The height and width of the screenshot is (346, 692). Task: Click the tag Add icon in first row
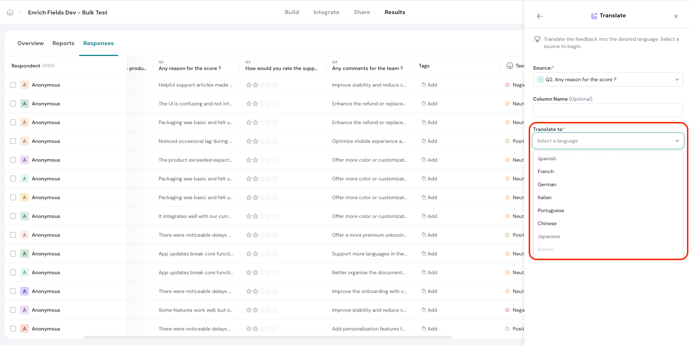pos(424,85)
